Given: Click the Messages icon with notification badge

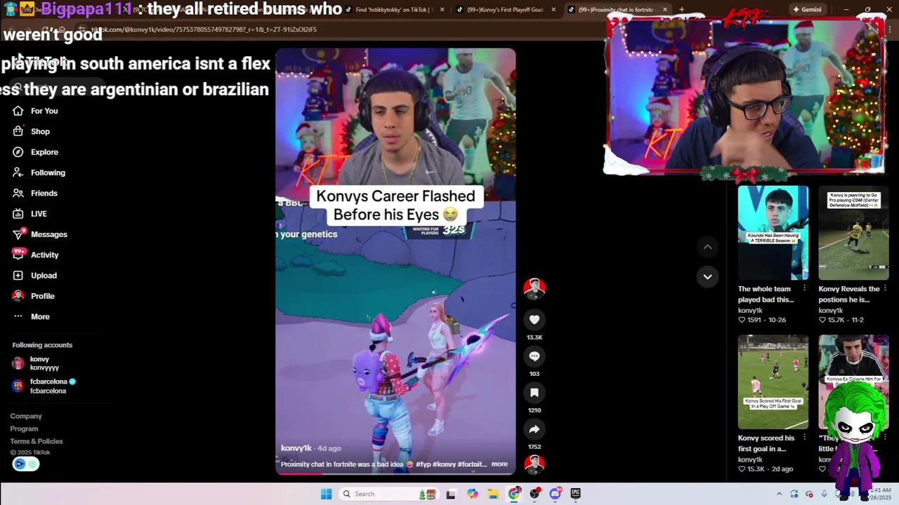Looking at the screenshot, I should (18, 234).
